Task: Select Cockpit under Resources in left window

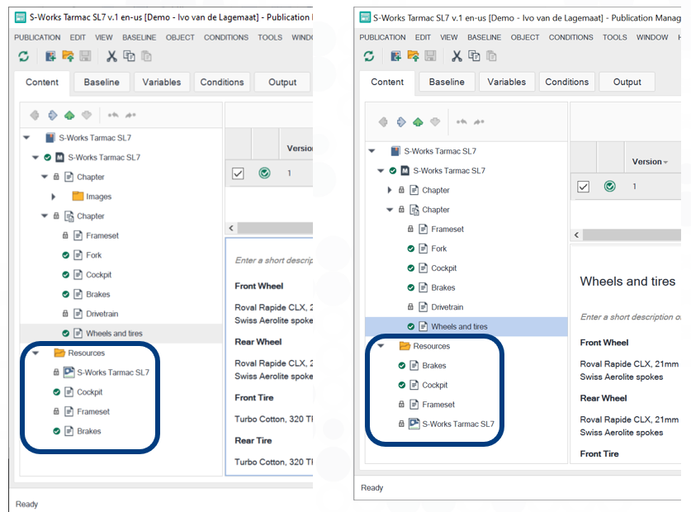Action: click(89, 392)
